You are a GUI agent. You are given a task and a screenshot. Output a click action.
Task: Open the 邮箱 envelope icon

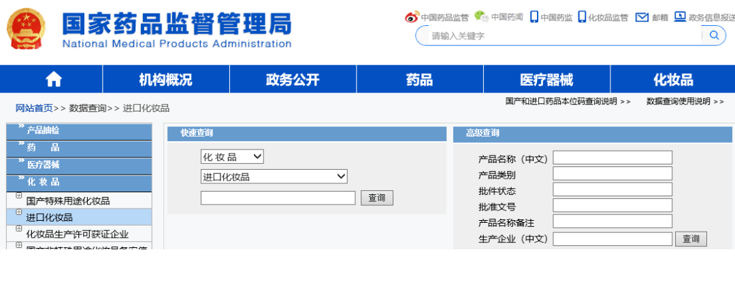click(642, 17)
